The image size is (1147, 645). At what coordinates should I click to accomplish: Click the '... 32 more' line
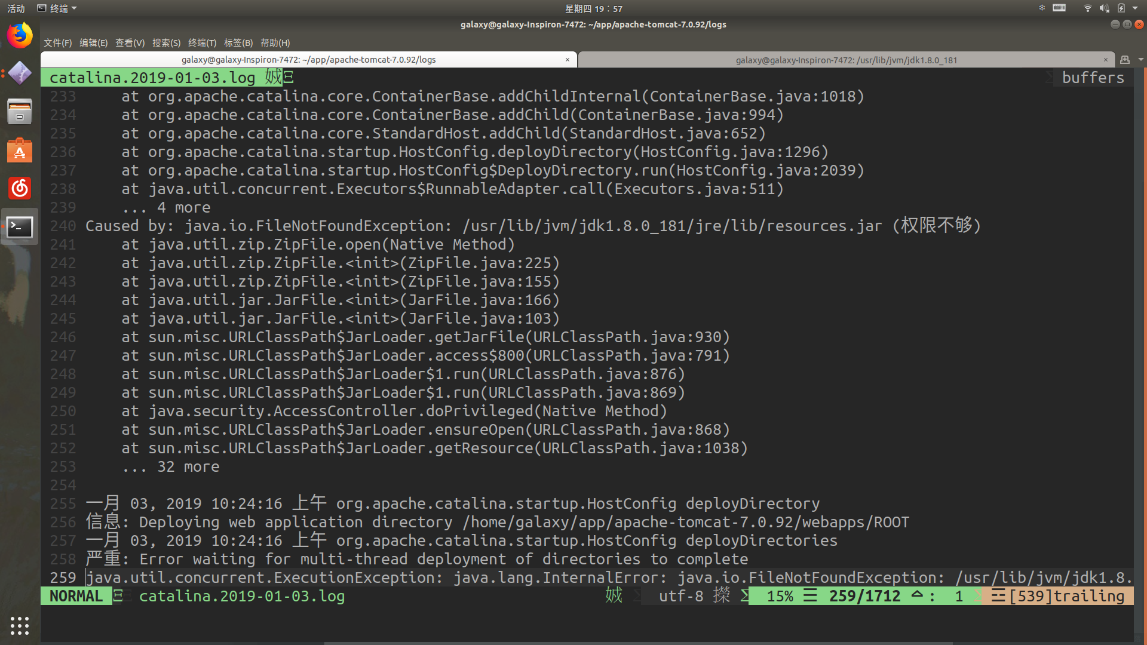(170, 466)
